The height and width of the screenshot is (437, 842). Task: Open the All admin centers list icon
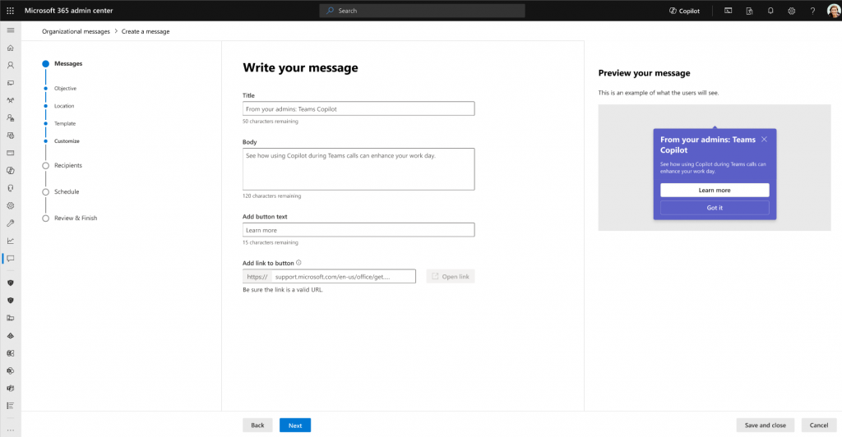10,406
